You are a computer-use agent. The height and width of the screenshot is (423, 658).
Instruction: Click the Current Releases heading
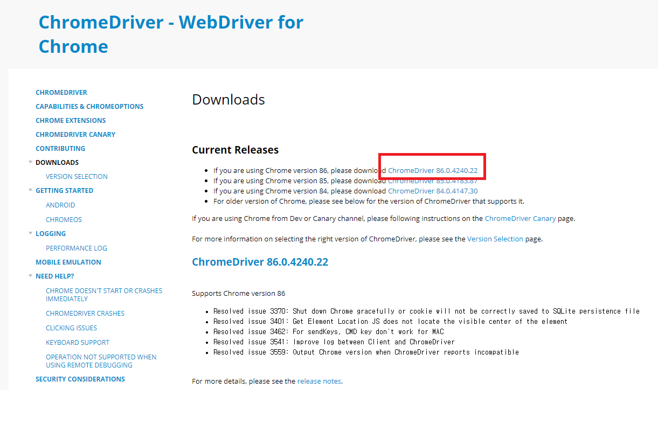coord(236,150)
